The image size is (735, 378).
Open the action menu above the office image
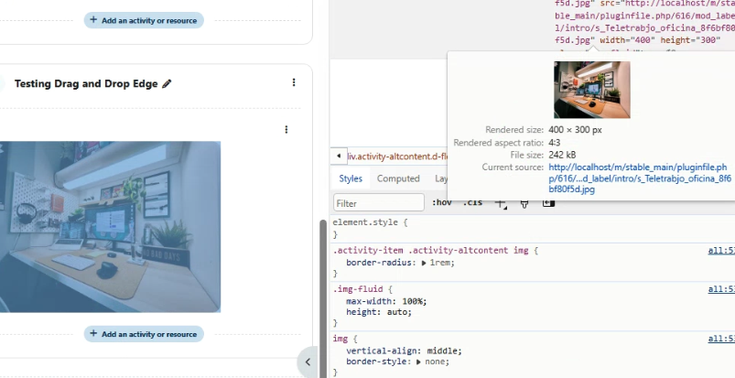click(286, 129)
